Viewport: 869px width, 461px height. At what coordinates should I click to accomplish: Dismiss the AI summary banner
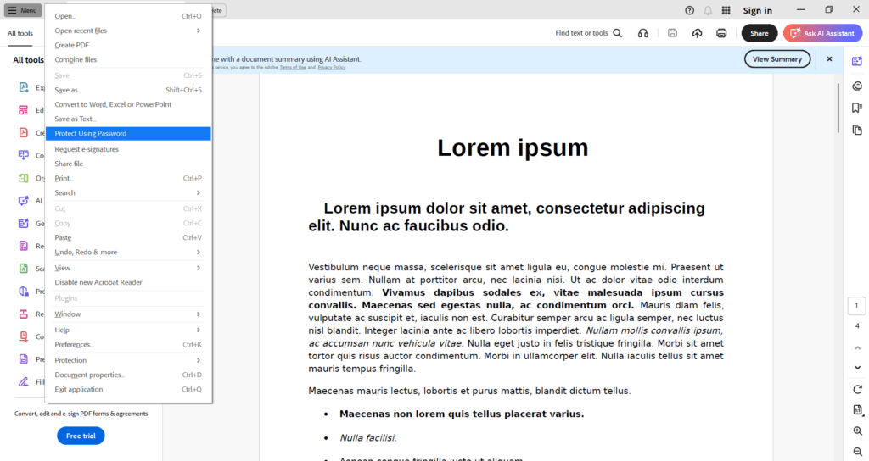(x=829, y=59)
